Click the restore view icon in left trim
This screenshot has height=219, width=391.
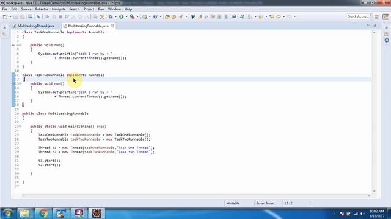(x=5, y=28)
